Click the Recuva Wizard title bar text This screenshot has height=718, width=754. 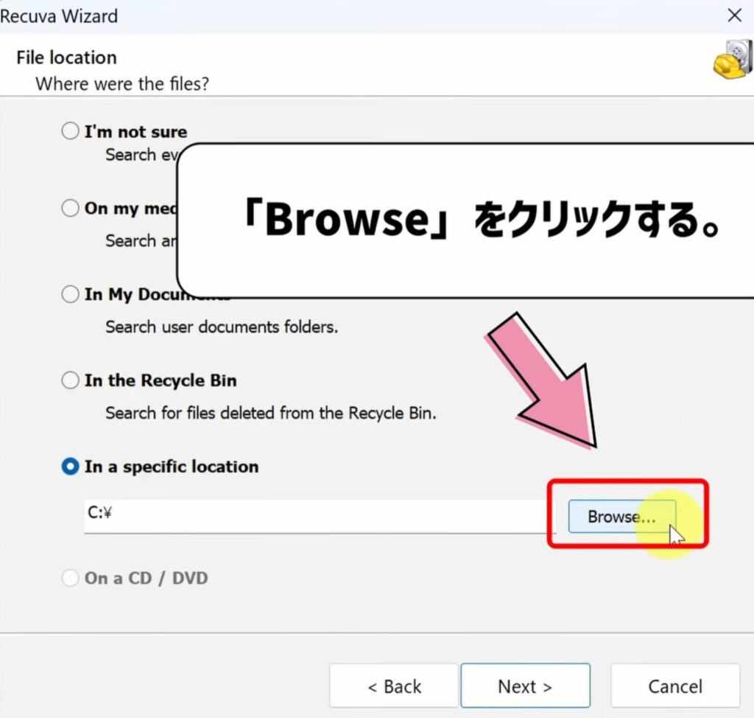(59, 16)
